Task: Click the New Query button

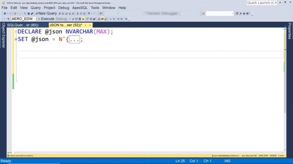Action: (46, 13)
